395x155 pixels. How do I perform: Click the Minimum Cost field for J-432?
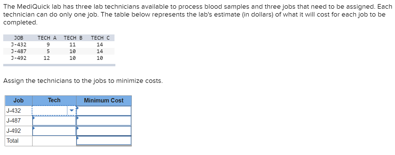click(104, 111)
